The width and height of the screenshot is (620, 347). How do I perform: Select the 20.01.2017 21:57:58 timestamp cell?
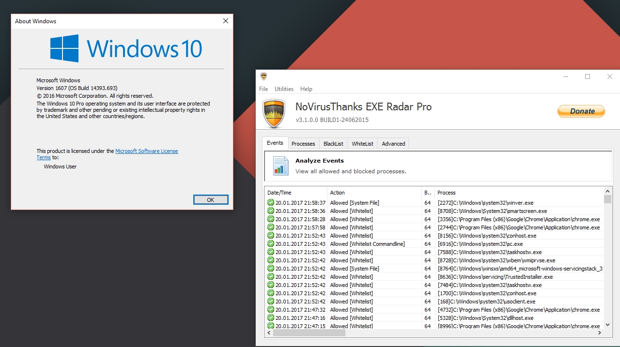pyautogui.click(x=300, y=227)
